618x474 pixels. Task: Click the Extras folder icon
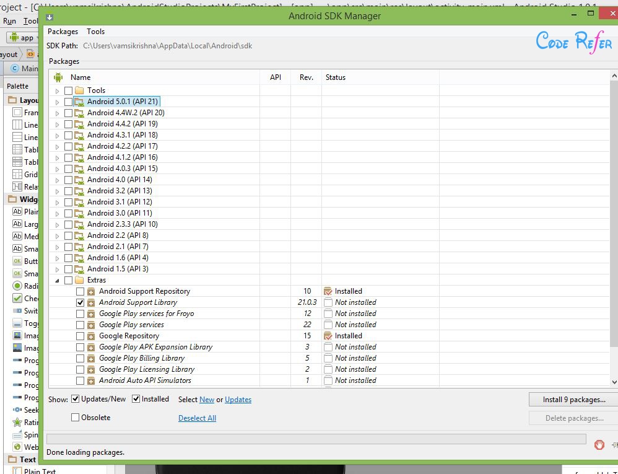(x=79, y=280)
